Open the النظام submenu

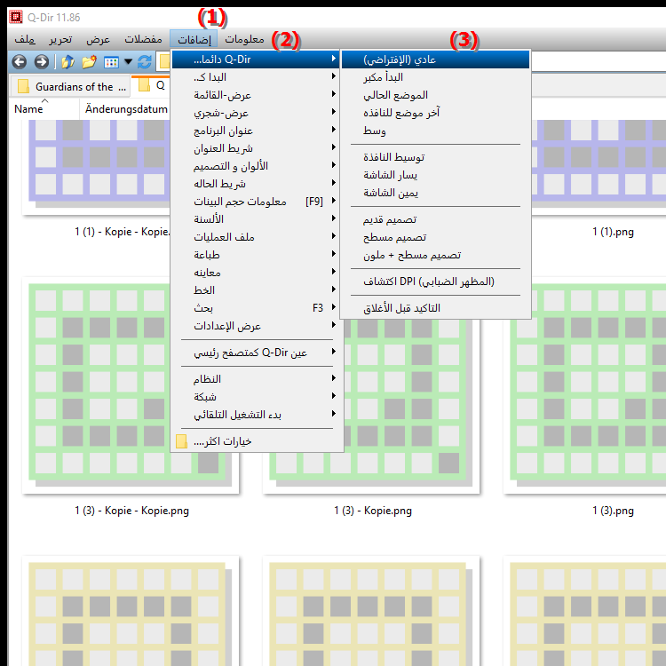[x=256, y=379]
